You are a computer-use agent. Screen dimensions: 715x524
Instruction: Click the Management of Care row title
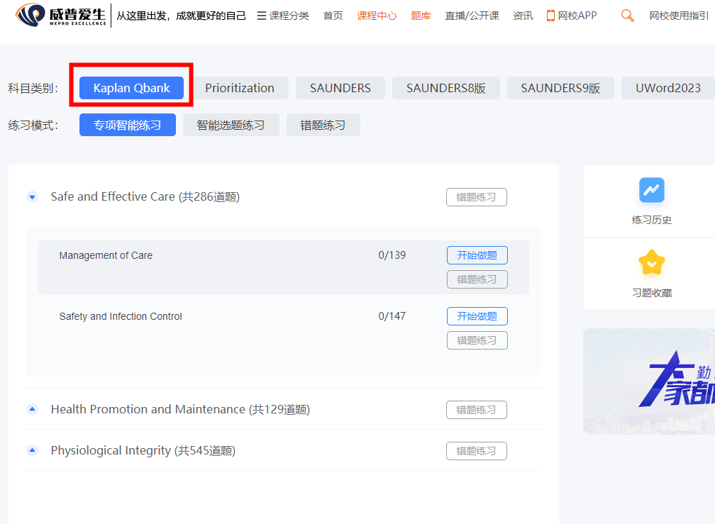106,256
